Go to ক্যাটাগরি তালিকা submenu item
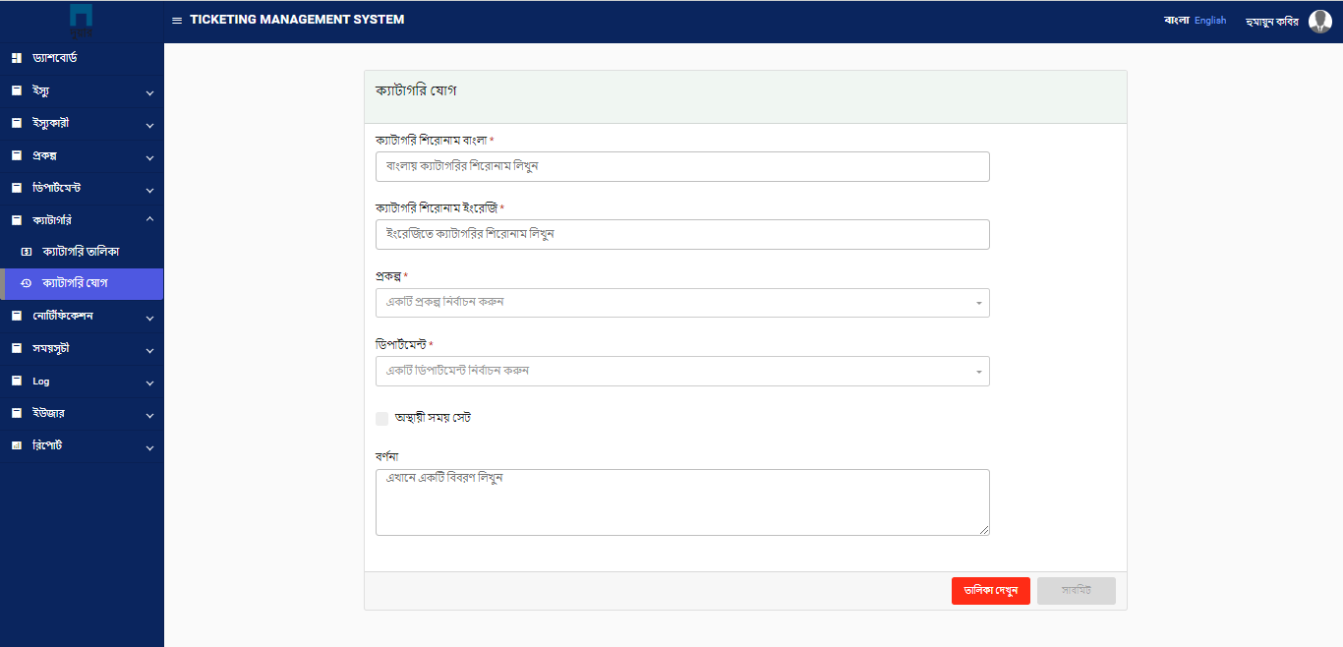The height and width of the screenshot is (647, 1343). tap(82, 252)
